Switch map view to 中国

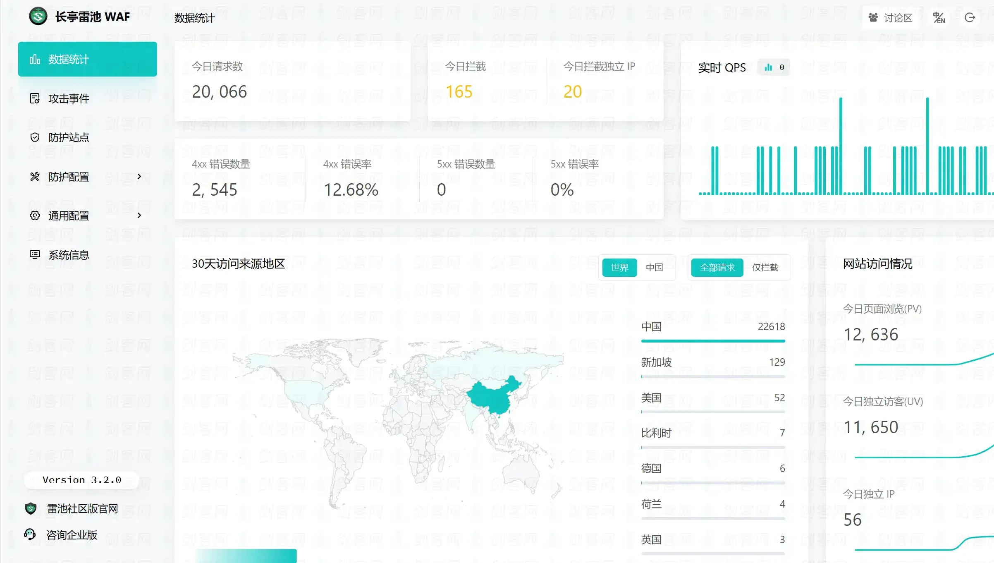[x=655, y=268]
